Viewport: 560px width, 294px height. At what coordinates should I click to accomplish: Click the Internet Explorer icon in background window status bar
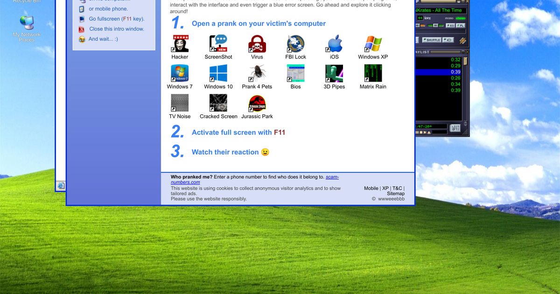(x=61, y=186)
